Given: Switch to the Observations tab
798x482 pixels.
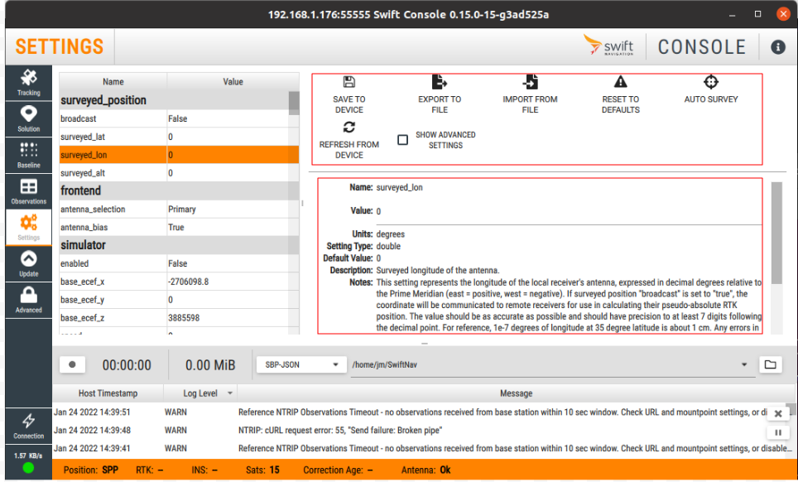Looking at the screenshot, I should 28,191.
